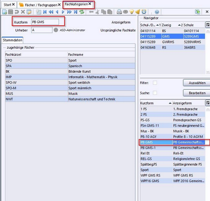Jump to first record arrow icon
210x201 pixels.
click(45, 12)
